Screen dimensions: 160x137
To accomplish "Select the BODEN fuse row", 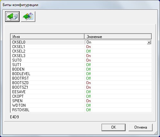I will tap(81, 69).
